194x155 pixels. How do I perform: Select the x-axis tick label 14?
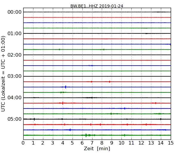click(161, 143)
